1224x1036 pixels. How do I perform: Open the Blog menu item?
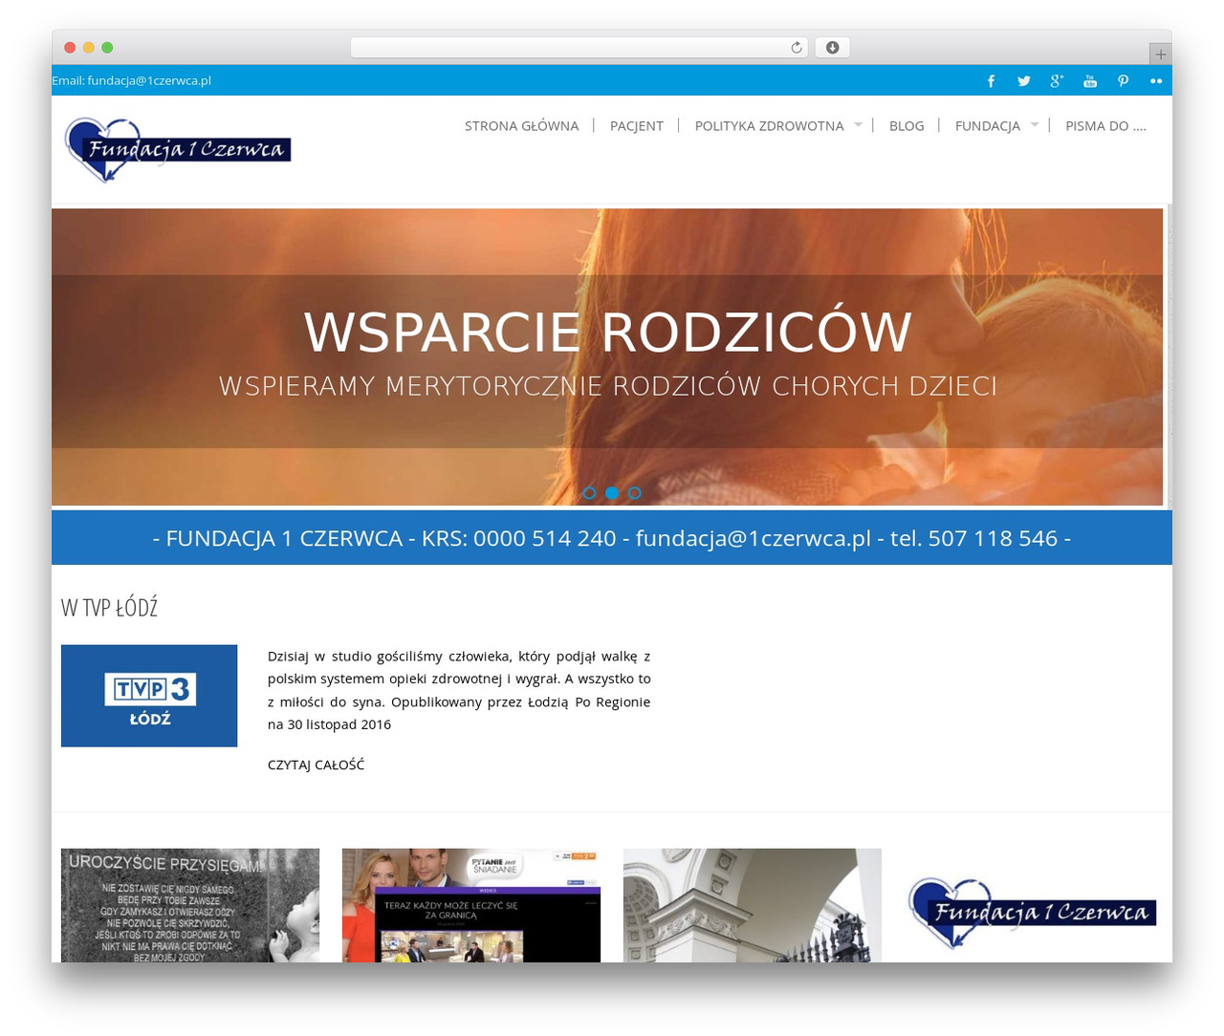click(907, 126)
